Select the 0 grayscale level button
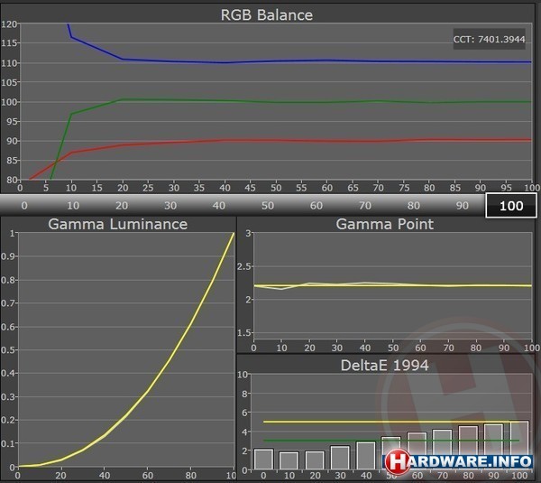 click(x=24, y=206)
